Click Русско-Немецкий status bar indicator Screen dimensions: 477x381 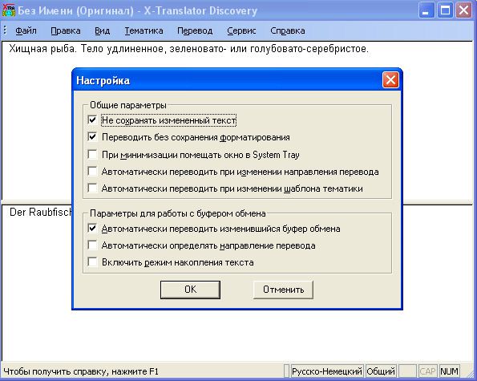(327, 371)
